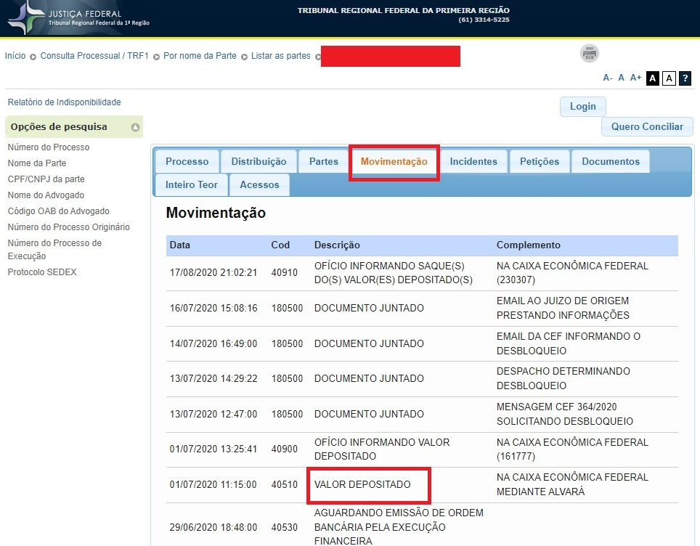Screen dimensions: 700x546
Task: Click the Login button
Action: 583,106
